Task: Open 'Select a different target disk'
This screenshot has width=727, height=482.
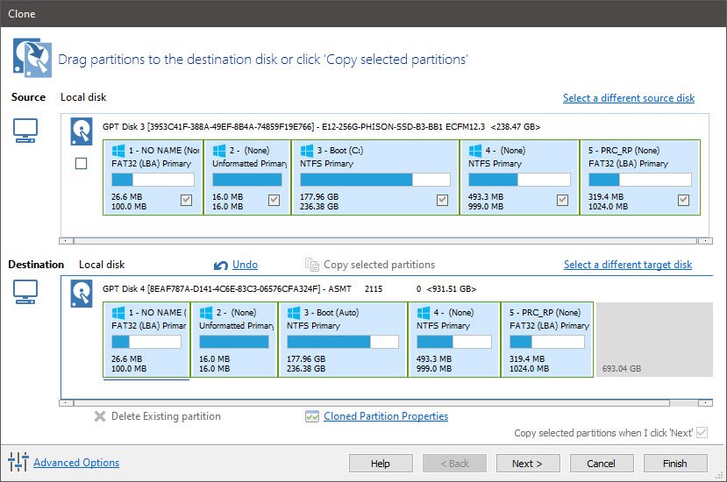Action: [x=627, y=265]
